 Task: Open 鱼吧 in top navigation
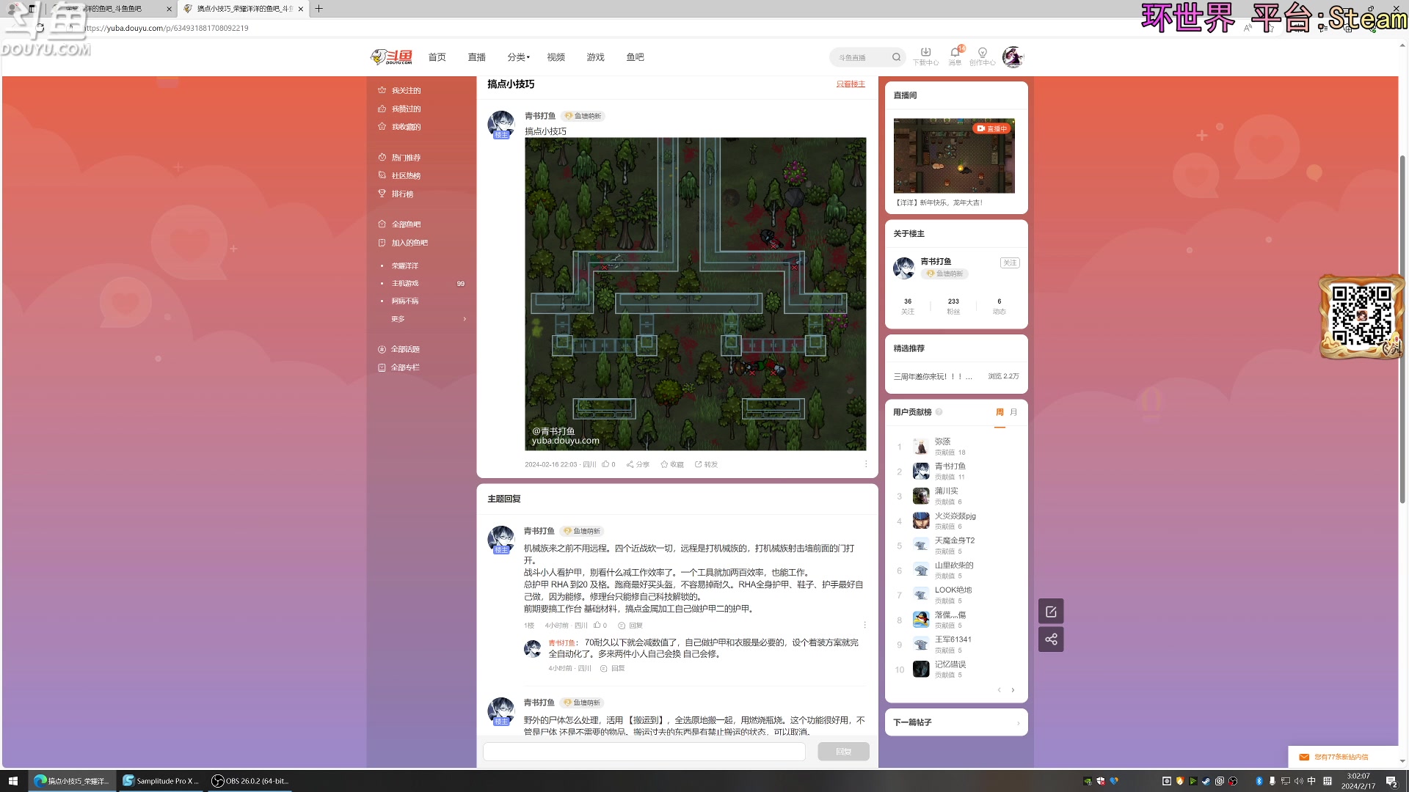coord(636,57)
